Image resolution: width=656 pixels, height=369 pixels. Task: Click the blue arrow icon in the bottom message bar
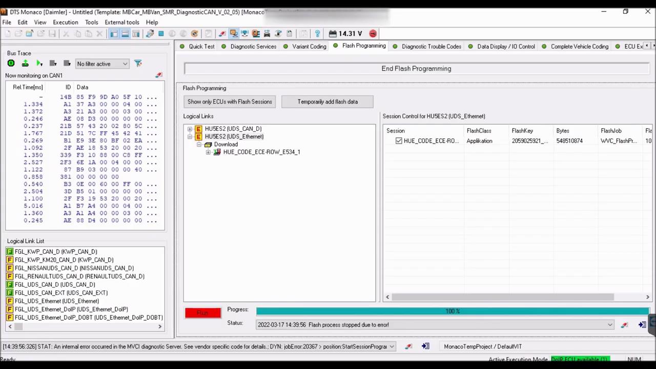425,346
